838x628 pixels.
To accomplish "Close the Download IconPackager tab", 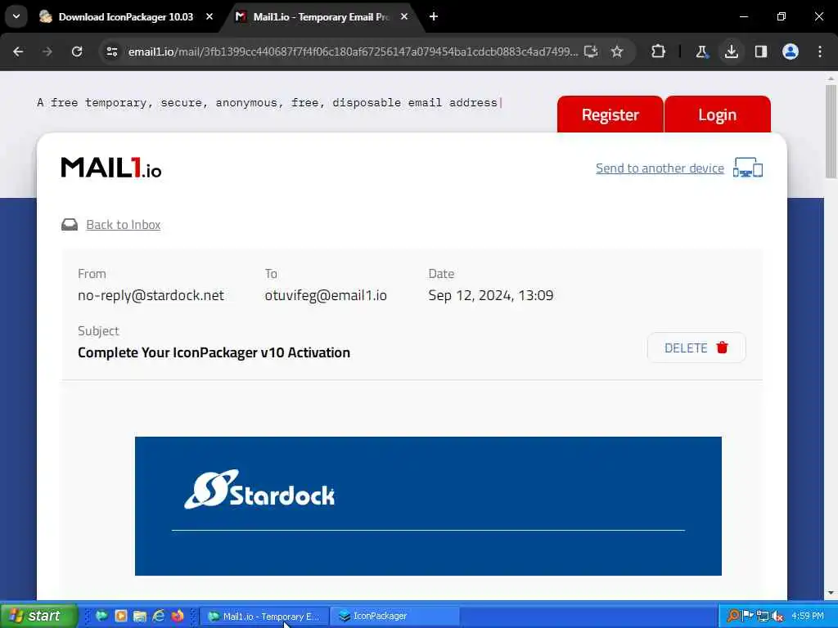I will click(x=209, y=16).
